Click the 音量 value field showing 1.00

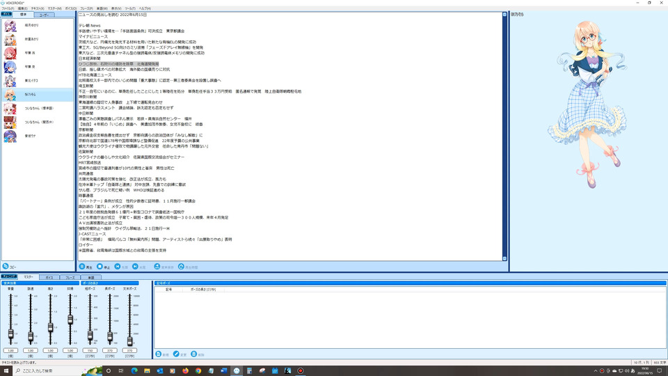tap(10, 350)
